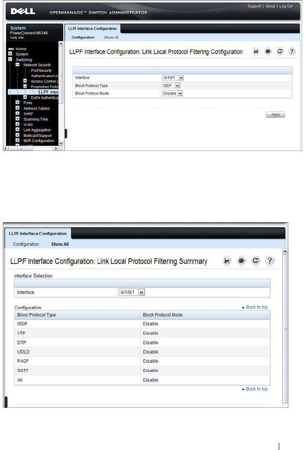Open Help icon in Filtering Configuration panel
The width and height of the screenshot is (307, 450).
(x=292, y=51)
